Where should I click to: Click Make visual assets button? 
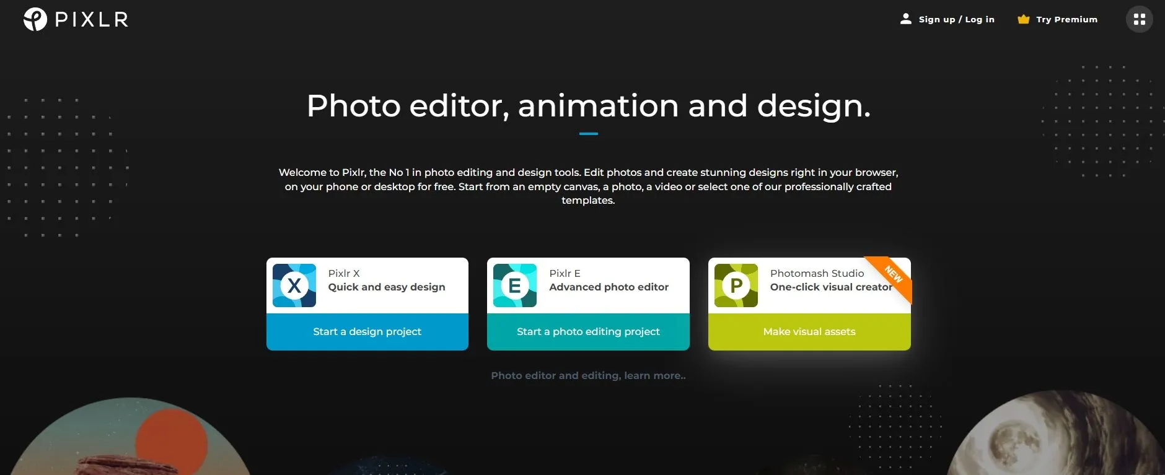[x=809, y=332]
